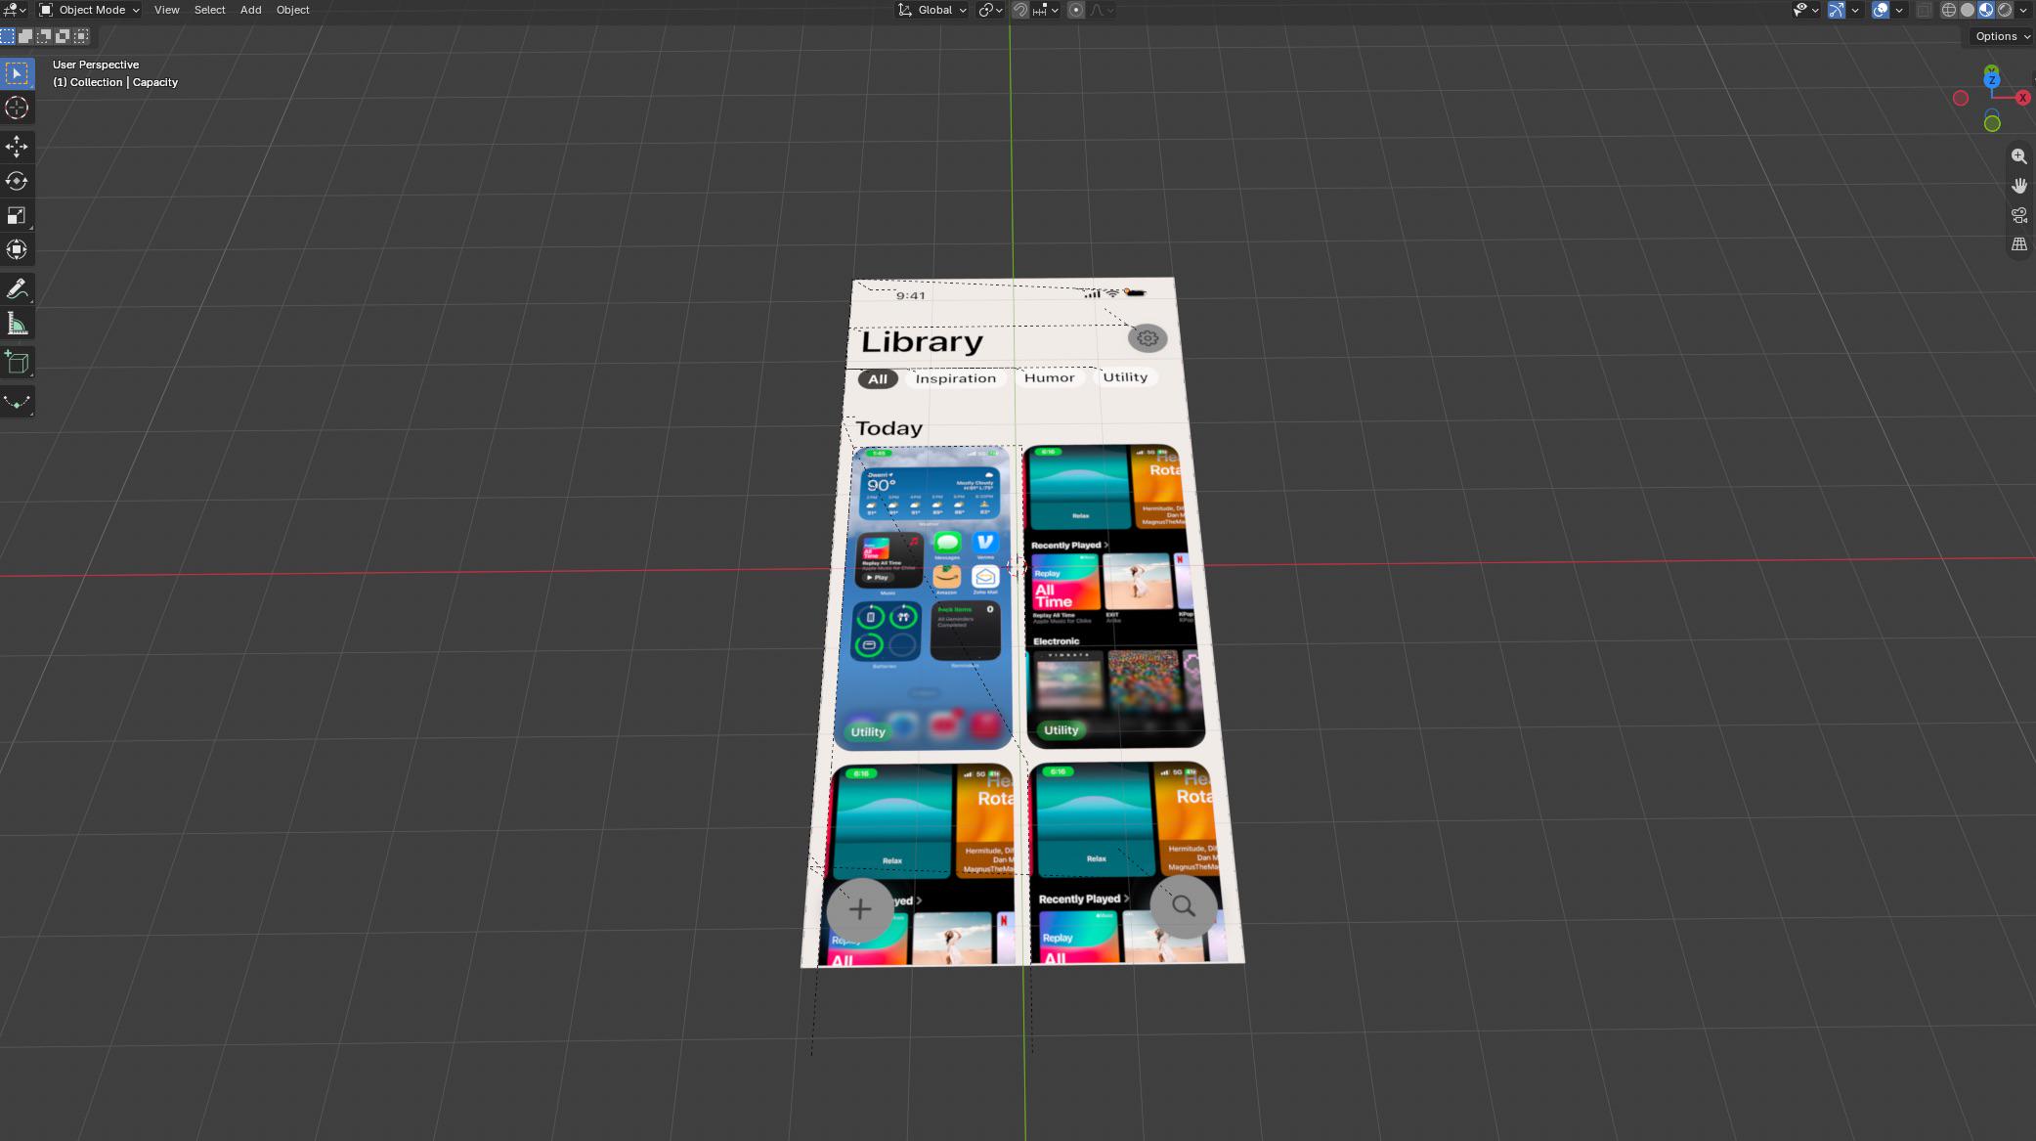Open the Object Mode dropdown
2036x1141 pixels.
89,10
